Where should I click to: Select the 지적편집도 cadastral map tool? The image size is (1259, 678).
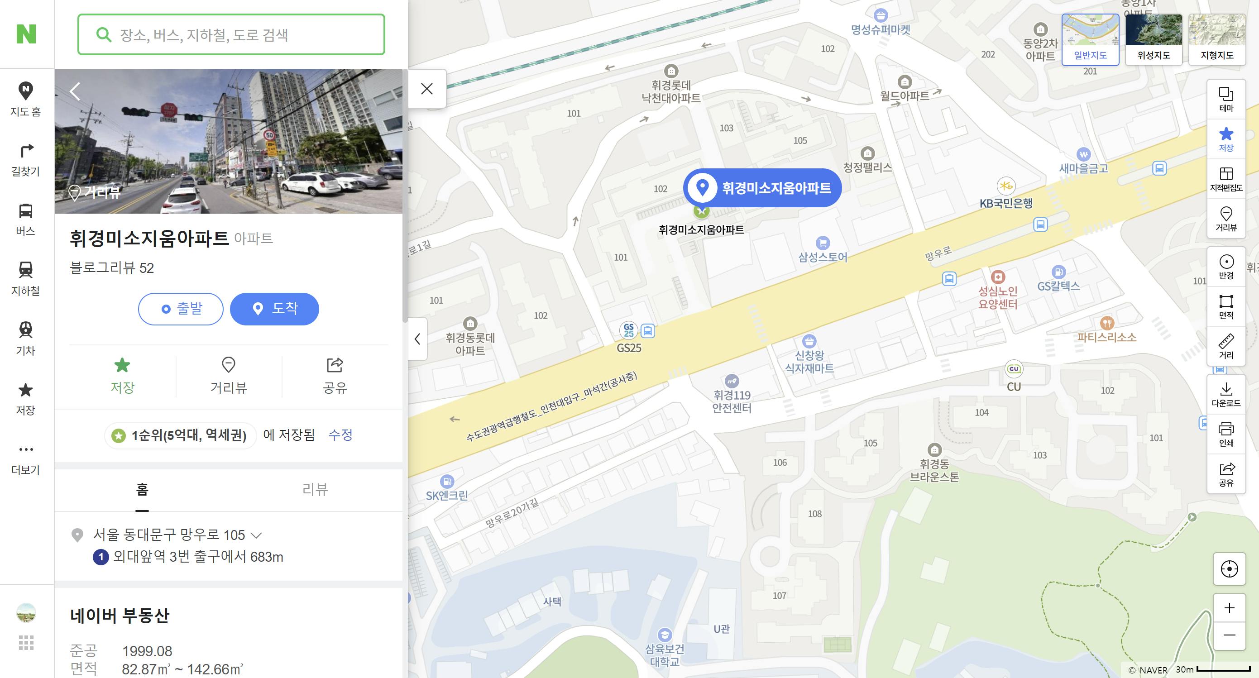point(1226,179)
